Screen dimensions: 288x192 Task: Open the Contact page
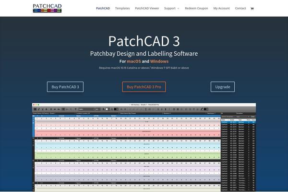pyautogui.click(x=240, y=8)
